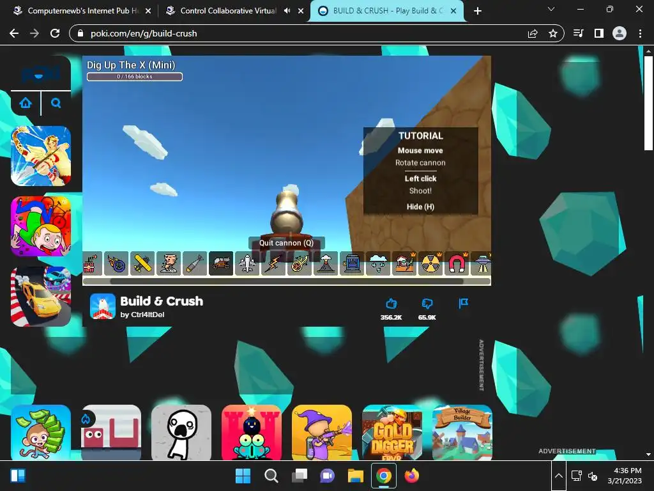Open the colorful bike crash game thumbnail
654x491 pixels.
click(x=41, y=226)
